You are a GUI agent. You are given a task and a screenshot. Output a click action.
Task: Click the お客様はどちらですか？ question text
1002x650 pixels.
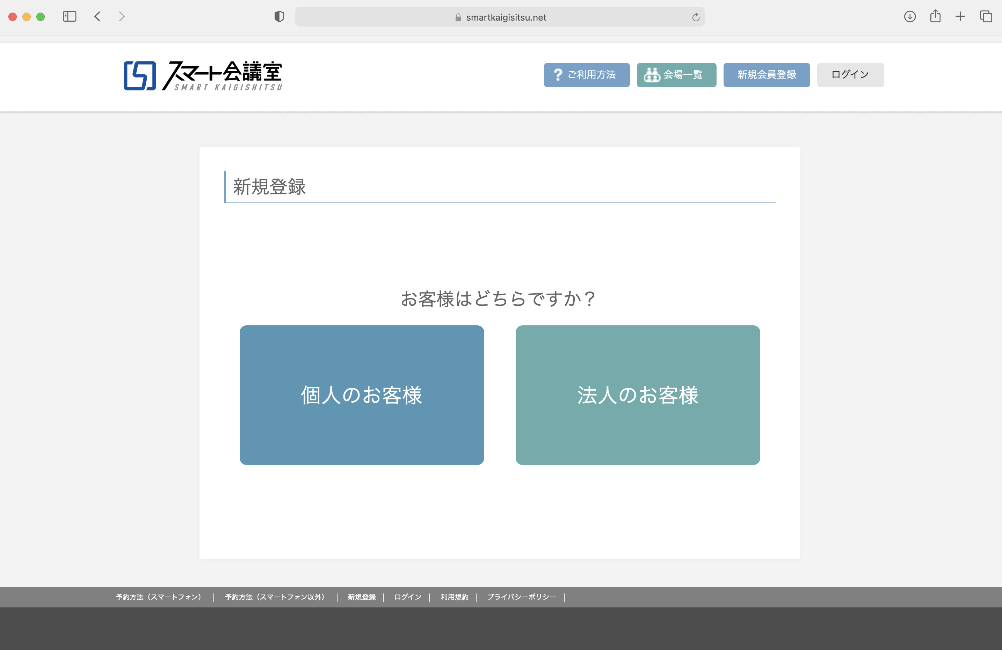pos(499,299)
